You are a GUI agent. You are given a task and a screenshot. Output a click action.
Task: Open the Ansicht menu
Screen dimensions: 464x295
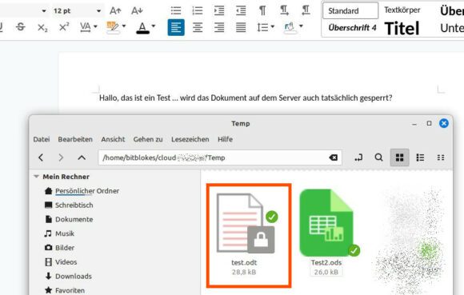coord(113,139)
